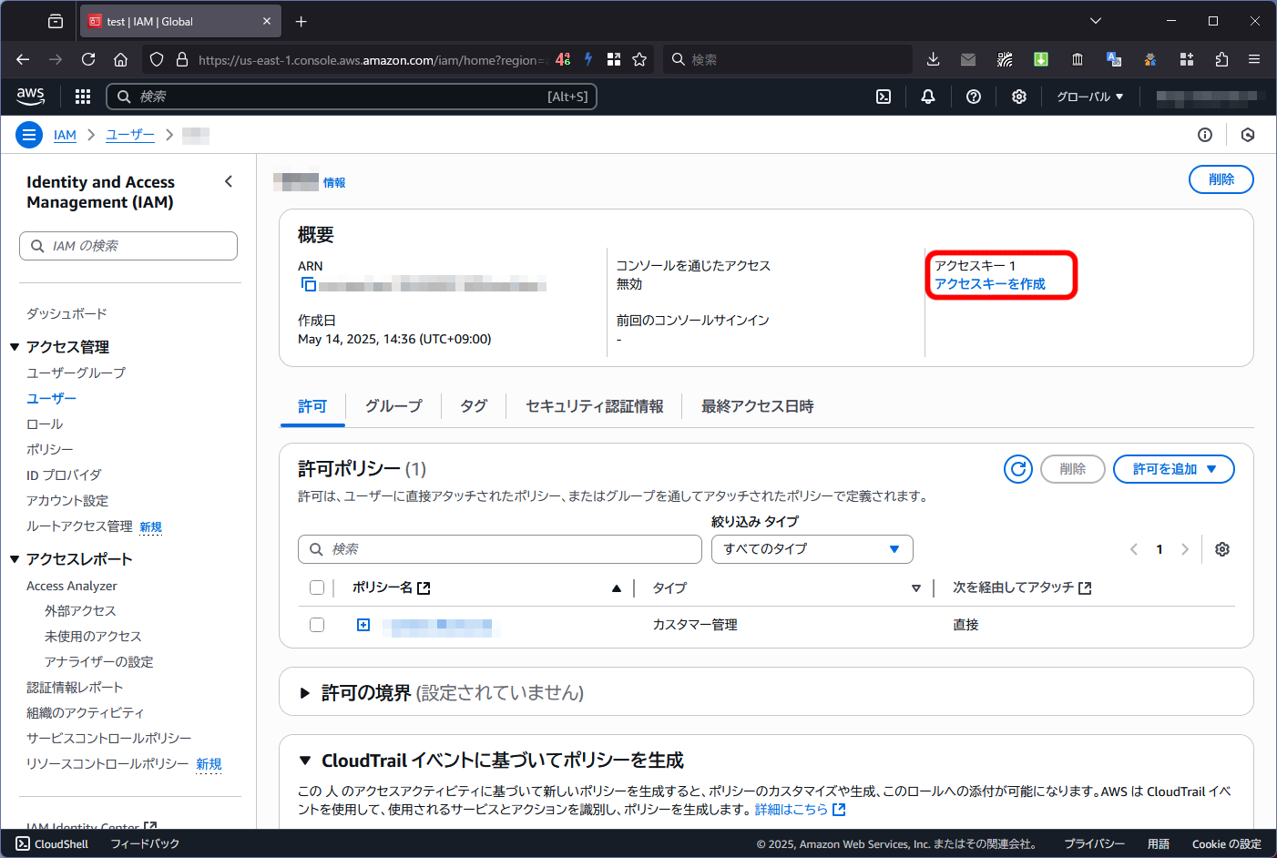Go back to previous browser page

coord(23,59)
